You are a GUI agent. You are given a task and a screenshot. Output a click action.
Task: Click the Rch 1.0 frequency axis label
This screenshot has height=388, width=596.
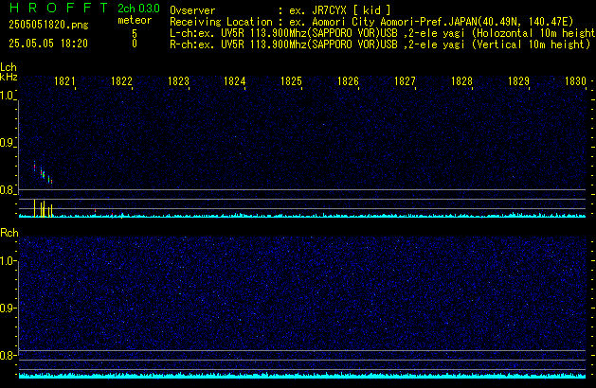click(8, 261)
